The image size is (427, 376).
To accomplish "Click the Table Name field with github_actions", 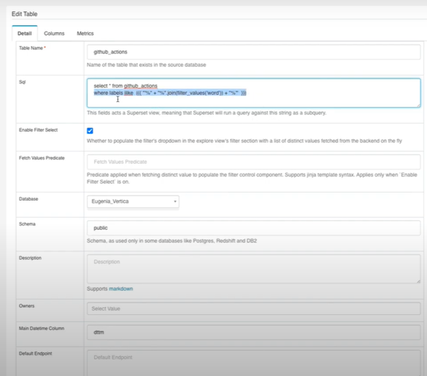I will click(x=253, y=51).
